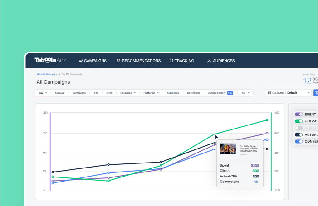Go to the AUDIENCES nav section
Viewport: 318px width, 206px height.
[221, 61]
